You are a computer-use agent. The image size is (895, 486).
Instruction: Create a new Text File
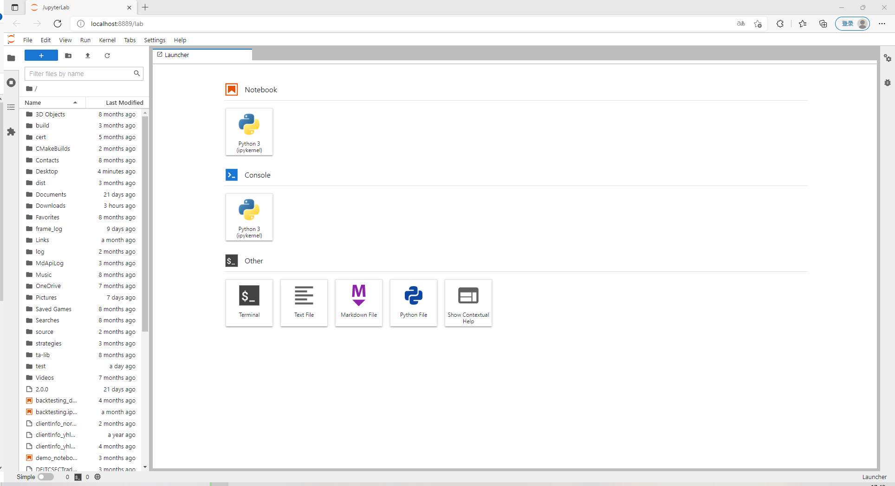point(304,303)
